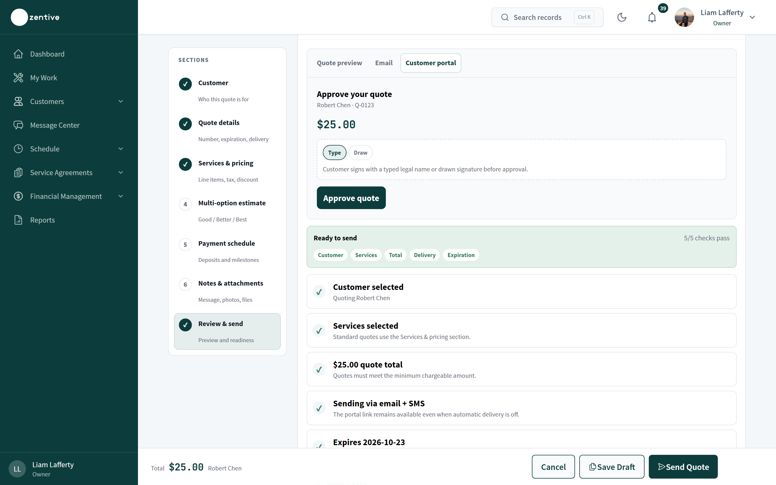
Task: Click the Services & pricing checkmark icon
Action: pyautogui.click(x=185, y=164)
